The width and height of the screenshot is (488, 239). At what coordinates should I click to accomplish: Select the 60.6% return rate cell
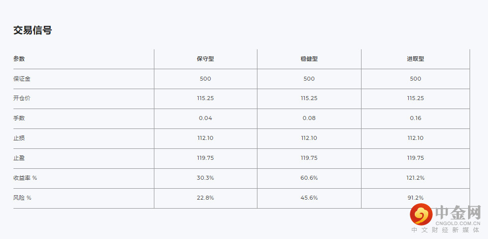pyautogui.click(x=309, y=178)
